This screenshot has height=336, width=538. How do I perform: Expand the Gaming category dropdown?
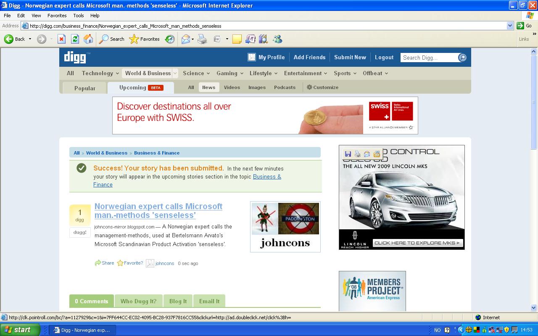click(241, 73)
